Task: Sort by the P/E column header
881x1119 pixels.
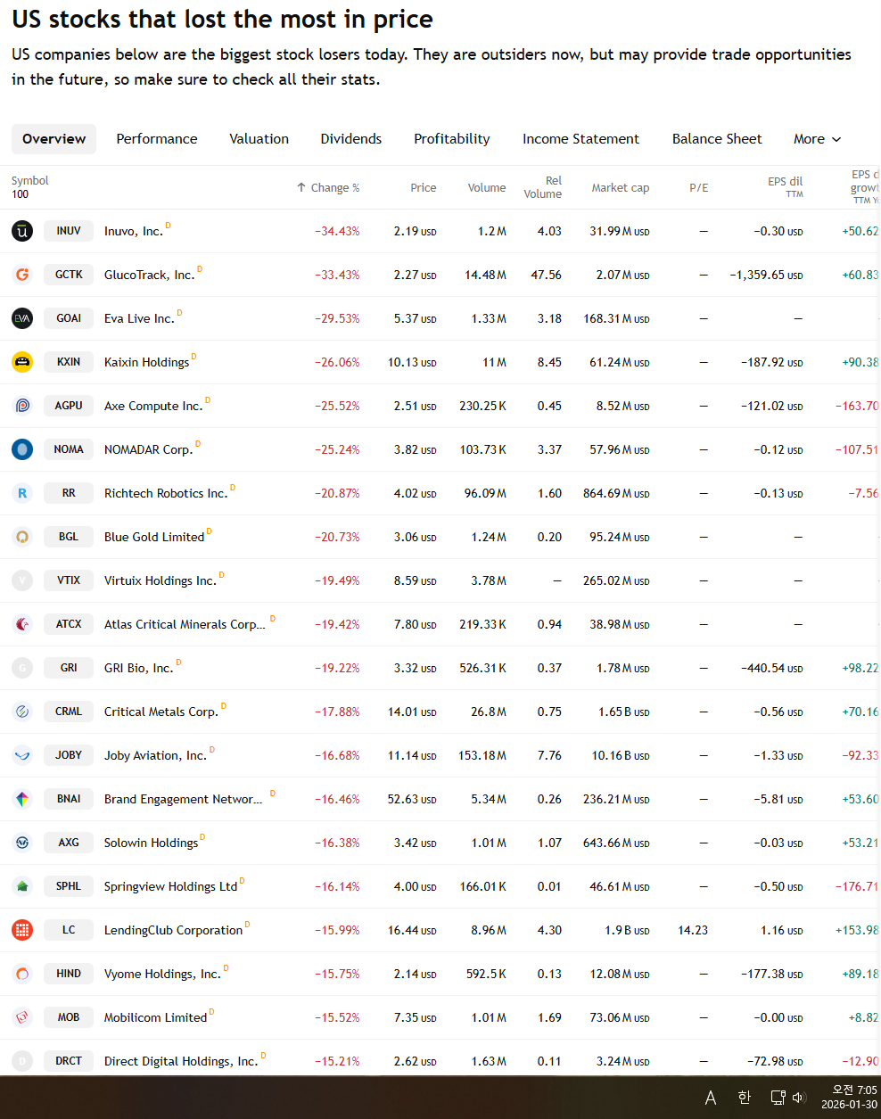Action: click(699, 188)
